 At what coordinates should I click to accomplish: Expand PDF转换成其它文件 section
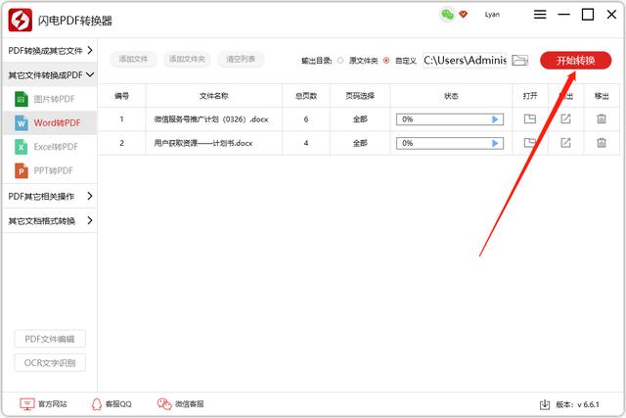tap(49, 50)
